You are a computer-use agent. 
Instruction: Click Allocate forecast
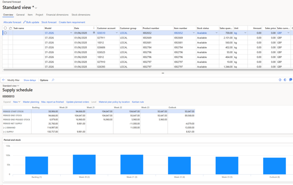coord(12,22)
